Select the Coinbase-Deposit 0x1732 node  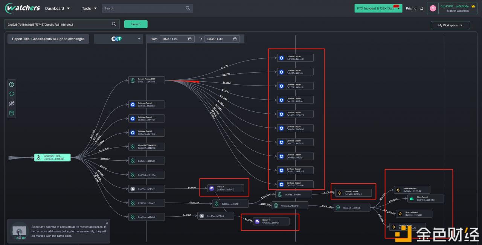point(296,86)
